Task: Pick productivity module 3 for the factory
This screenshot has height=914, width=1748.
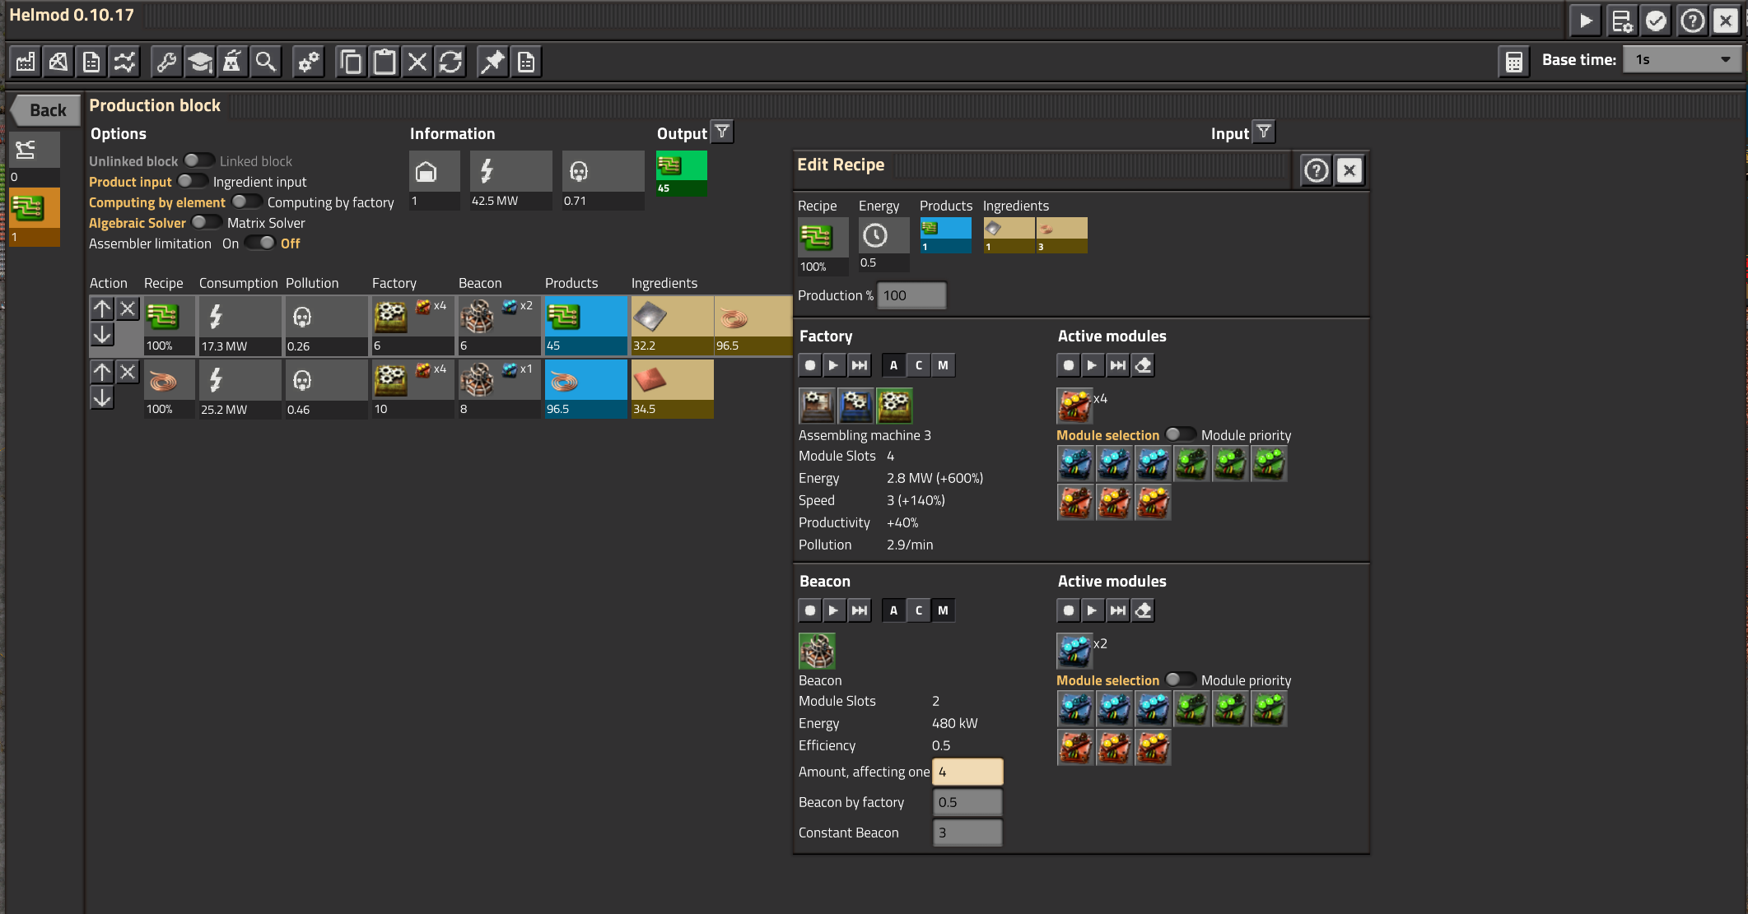Action: tap(1154, 503)
